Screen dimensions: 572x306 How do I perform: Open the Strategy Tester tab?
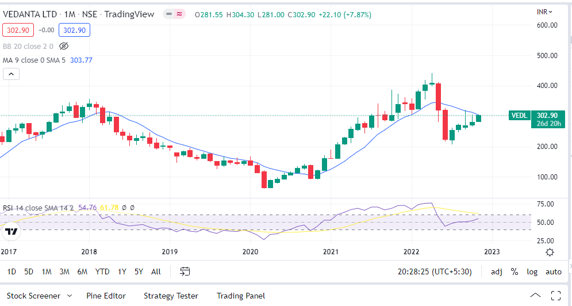(171, 296)
